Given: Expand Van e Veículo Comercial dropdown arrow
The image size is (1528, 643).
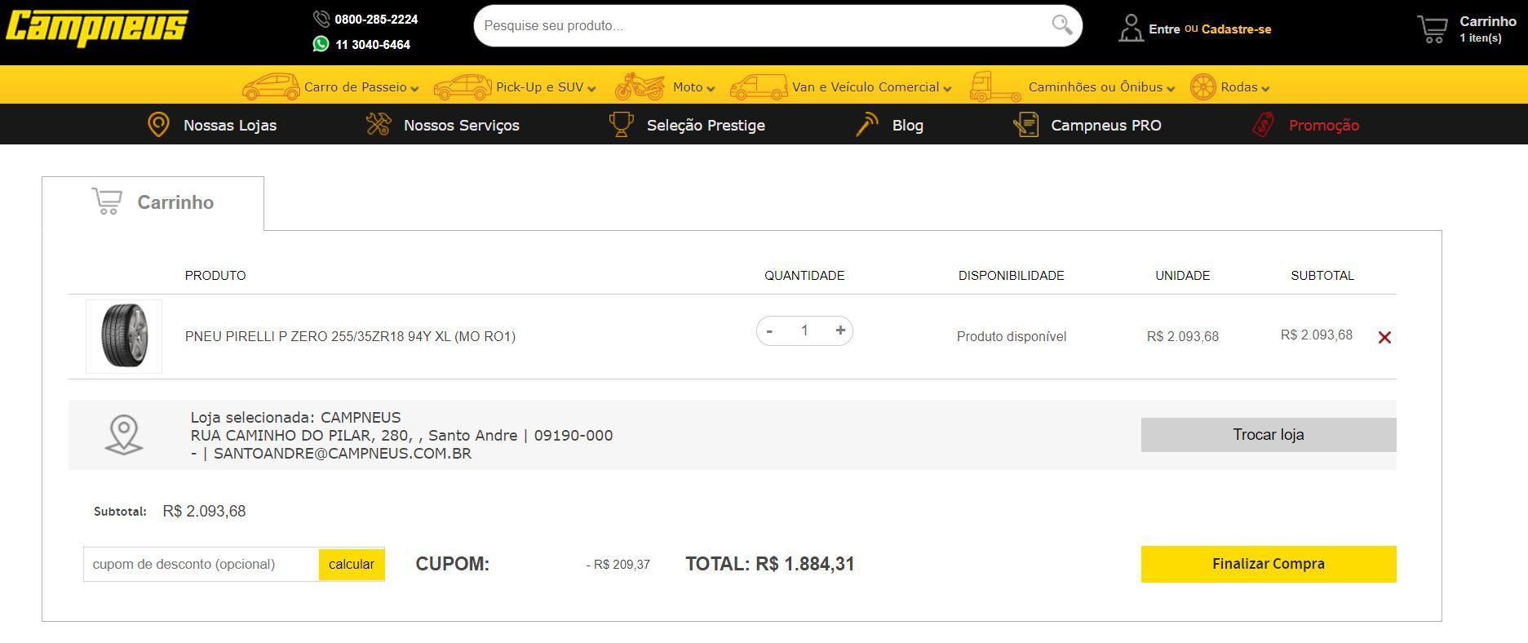Looking at the screenshot, I should point(947,88).
